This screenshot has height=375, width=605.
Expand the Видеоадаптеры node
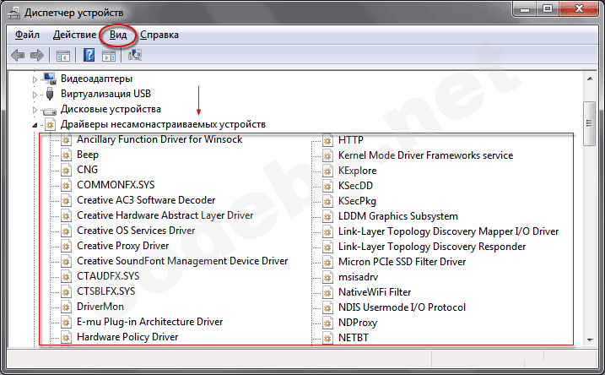(x=35, y=79)
